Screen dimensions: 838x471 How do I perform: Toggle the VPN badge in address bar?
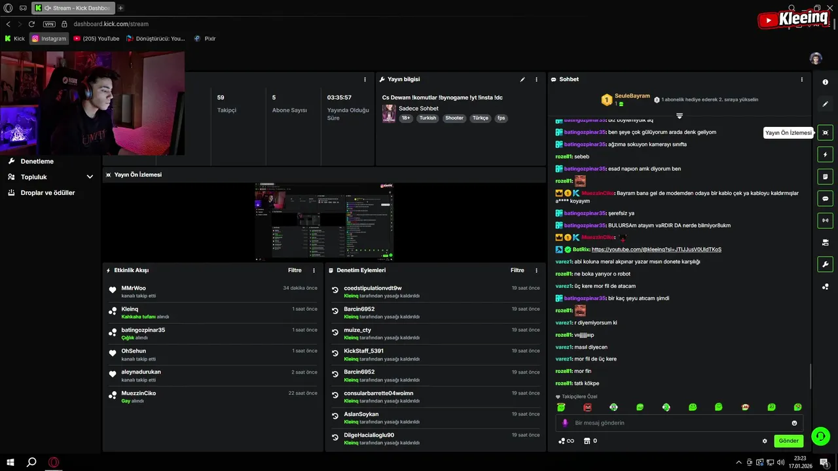49,24
